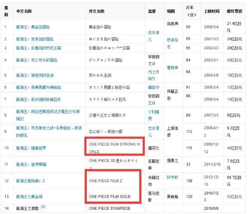The width and height of the screenshot is (249, 214).
Task: Select screenwriter name 黑岩勉
Action: pyautogui.click(x=172, y=197)
